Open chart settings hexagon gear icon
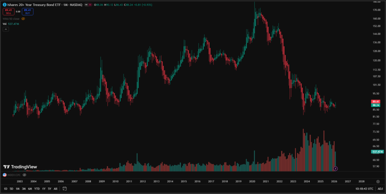 (x=378, y=182)
